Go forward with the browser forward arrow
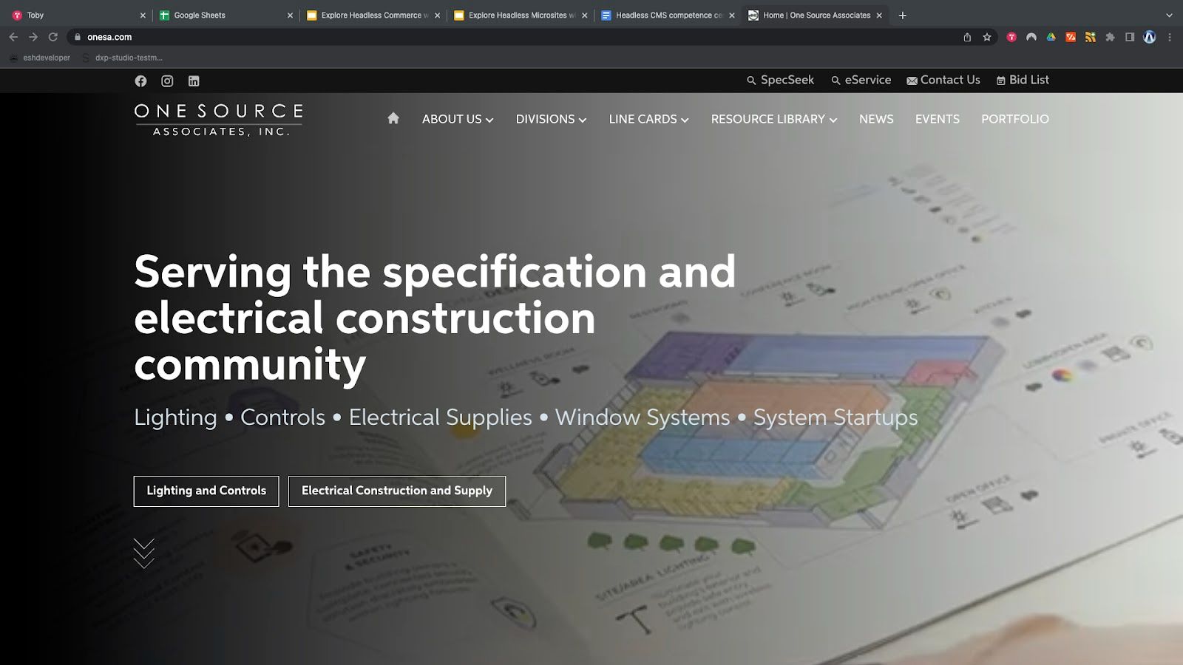 pyautogui.click(x=33, y=37)
